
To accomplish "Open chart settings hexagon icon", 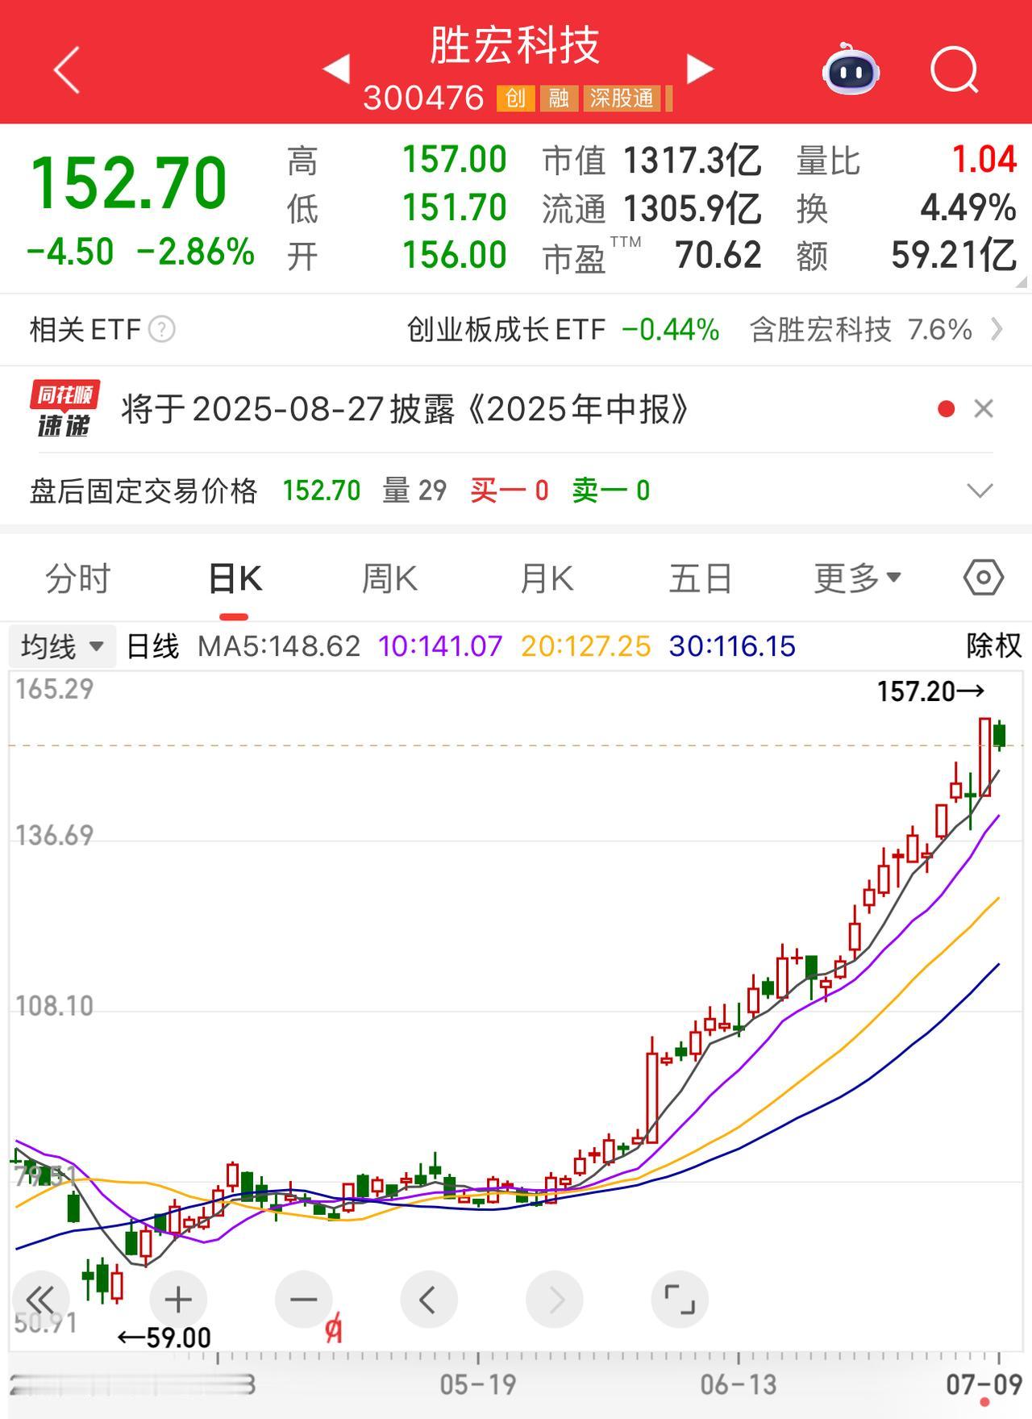I will 984,578.
